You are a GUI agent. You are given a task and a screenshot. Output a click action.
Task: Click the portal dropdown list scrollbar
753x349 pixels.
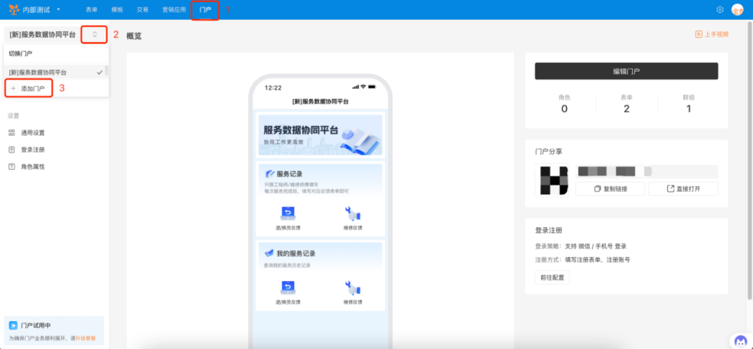(106, 71)
